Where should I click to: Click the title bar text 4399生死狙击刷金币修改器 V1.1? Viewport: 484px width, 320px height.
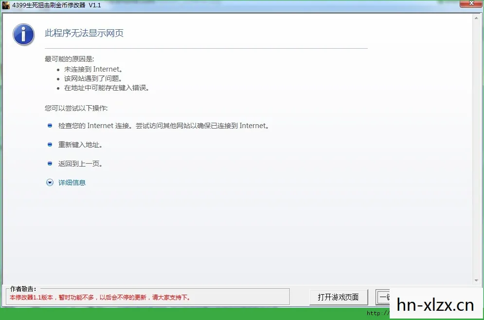pyautogui.click(x=56, y=5)
